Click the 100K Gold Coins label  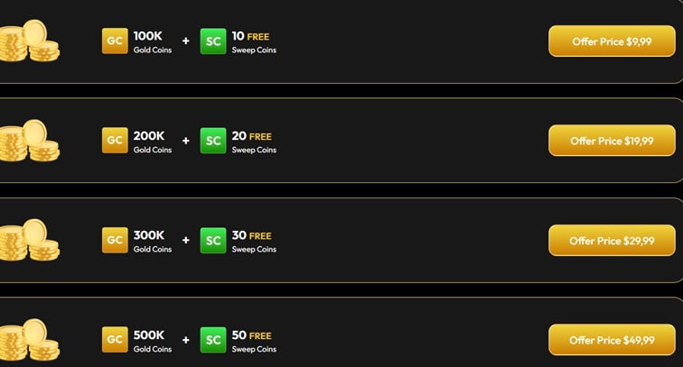[x=152, y=41]
